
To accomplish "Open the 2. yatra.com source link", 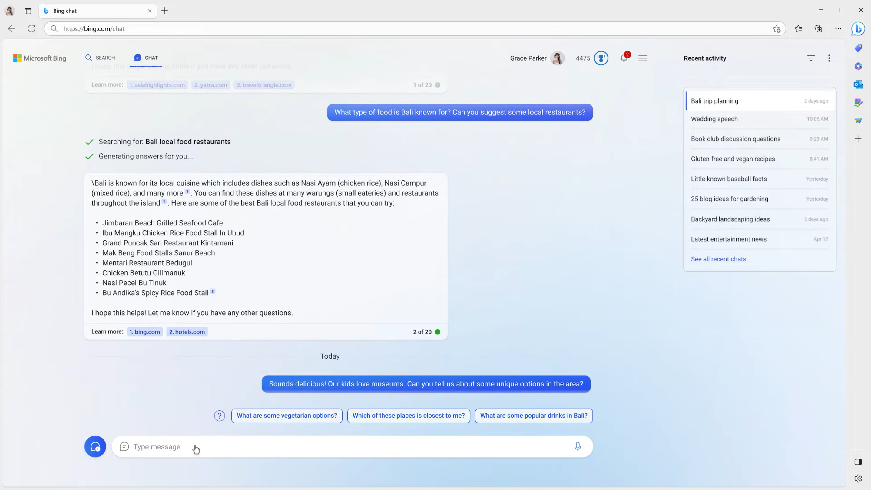I will click(x=211, y=85).
